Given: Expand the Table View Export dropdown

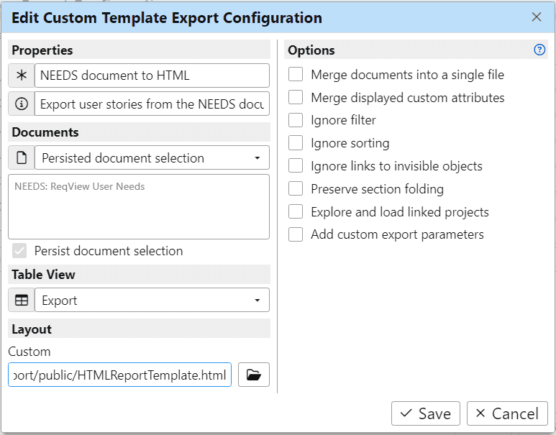Looking at the screenshot, I should (152, 301).
